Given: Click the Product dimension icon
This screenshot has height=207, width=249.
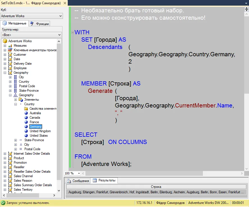Looking at the screenshot, I should 10,158.
